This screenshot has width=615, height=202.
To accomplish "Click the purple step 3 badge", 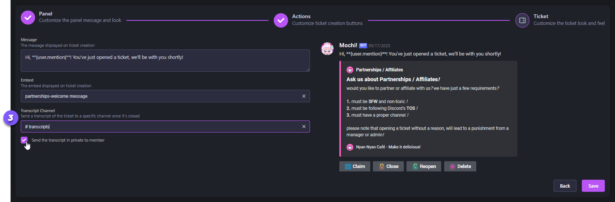I will click(11, 118).
